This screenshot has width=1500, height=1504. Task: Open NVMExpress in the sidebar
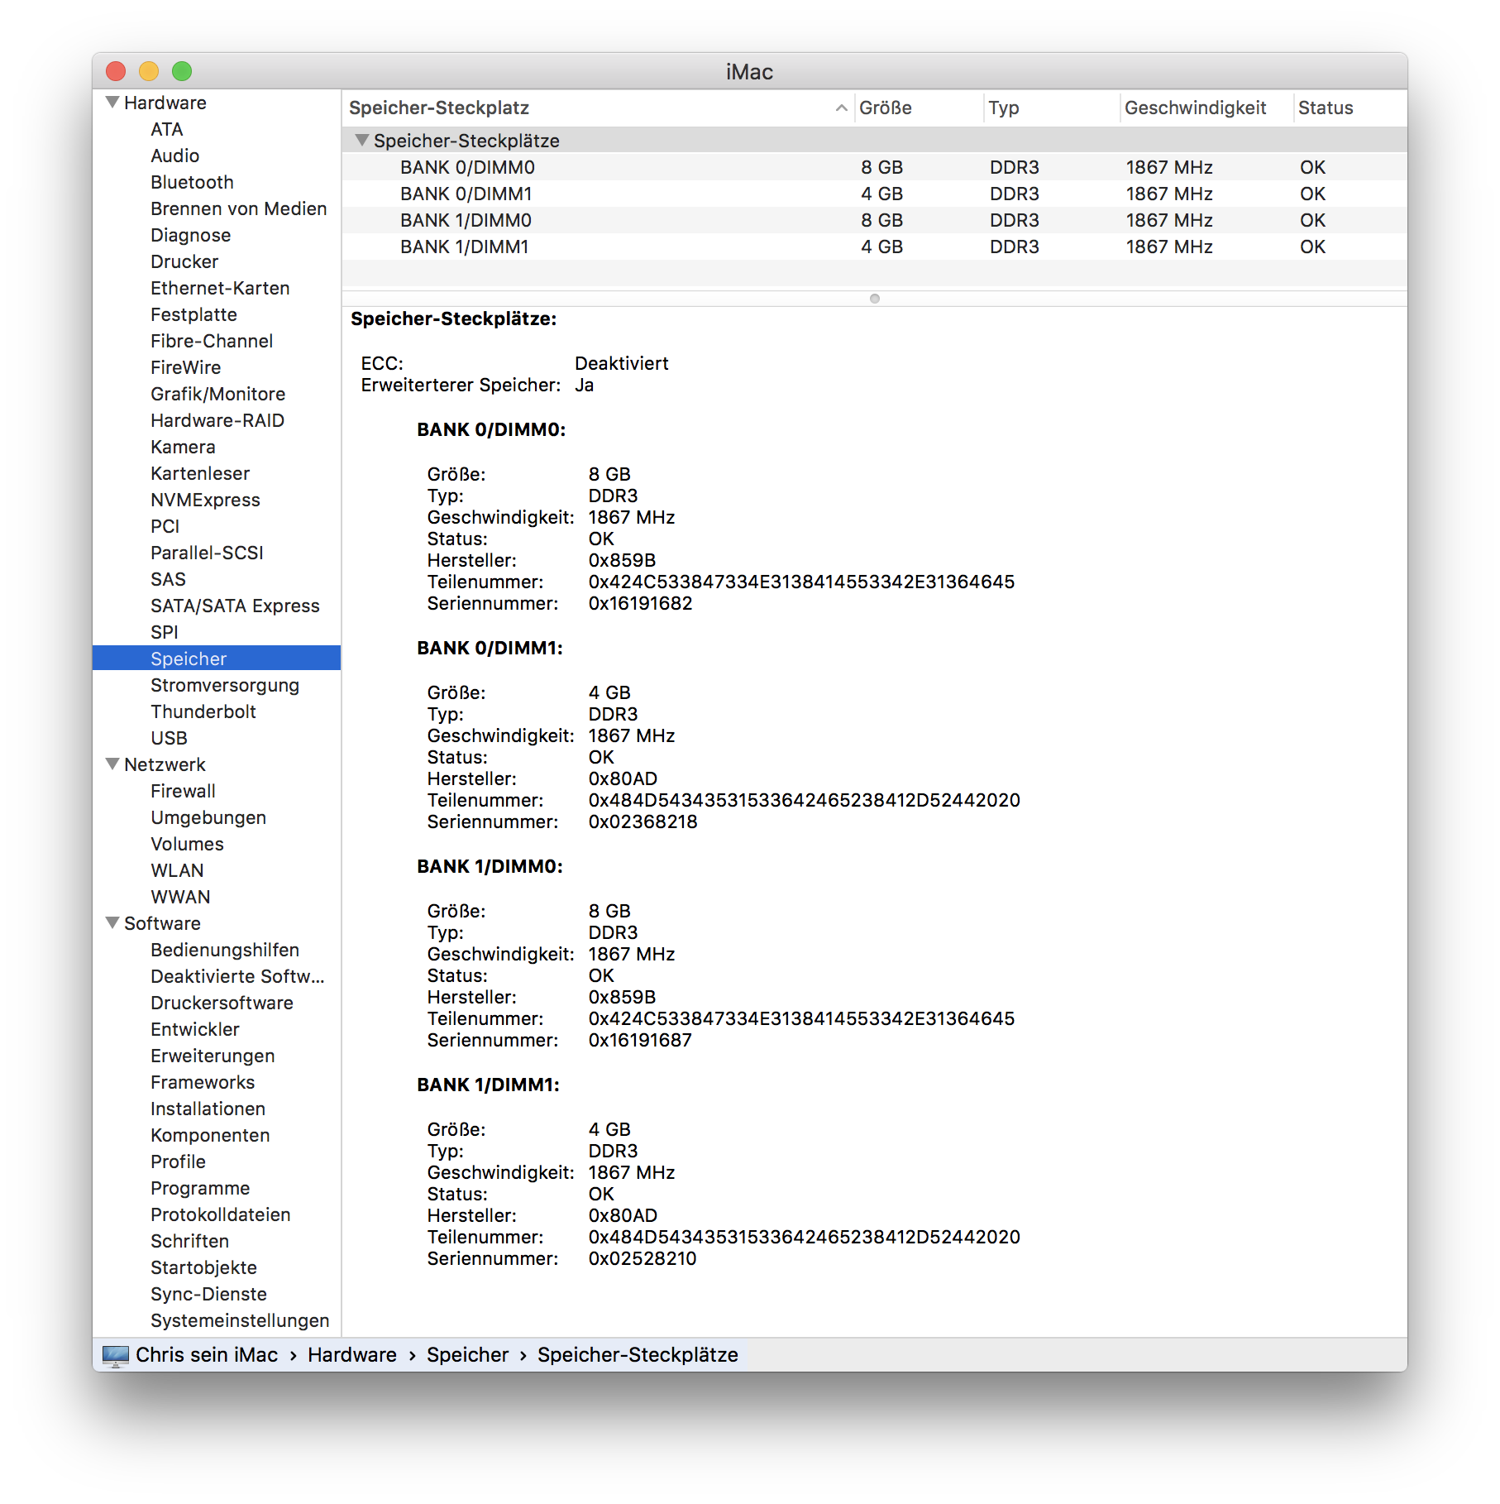pyautogui.click(x=206, y=500)
